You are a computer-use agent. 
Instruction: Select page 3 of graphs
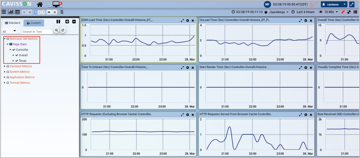tap(43, 12)
